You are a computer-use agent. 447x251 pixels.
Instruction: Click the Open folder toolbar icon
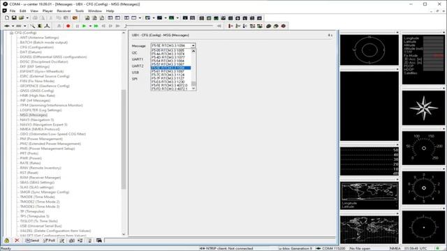21,18
